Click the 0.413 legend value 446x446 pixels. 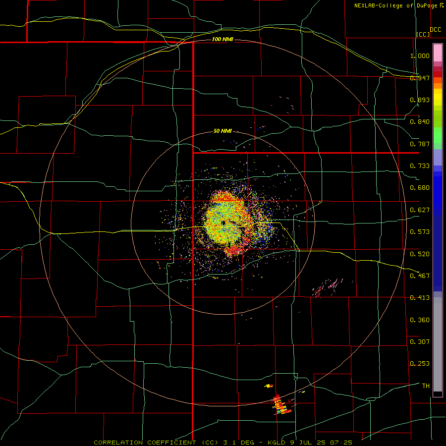pyautogui.click(x=420, y=298)
